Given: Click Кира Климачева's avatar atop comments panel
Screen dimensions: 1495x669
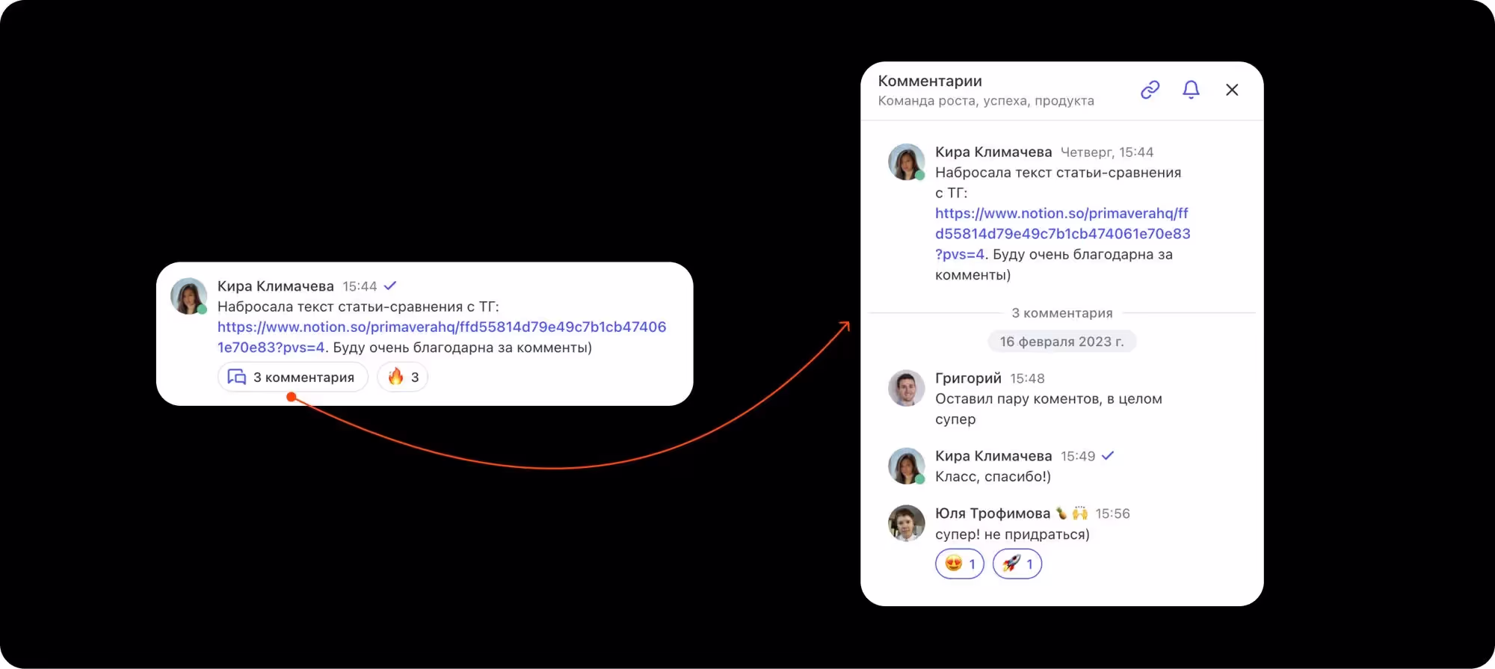Looking at the screenshot, I should click(x=906, y=161).
